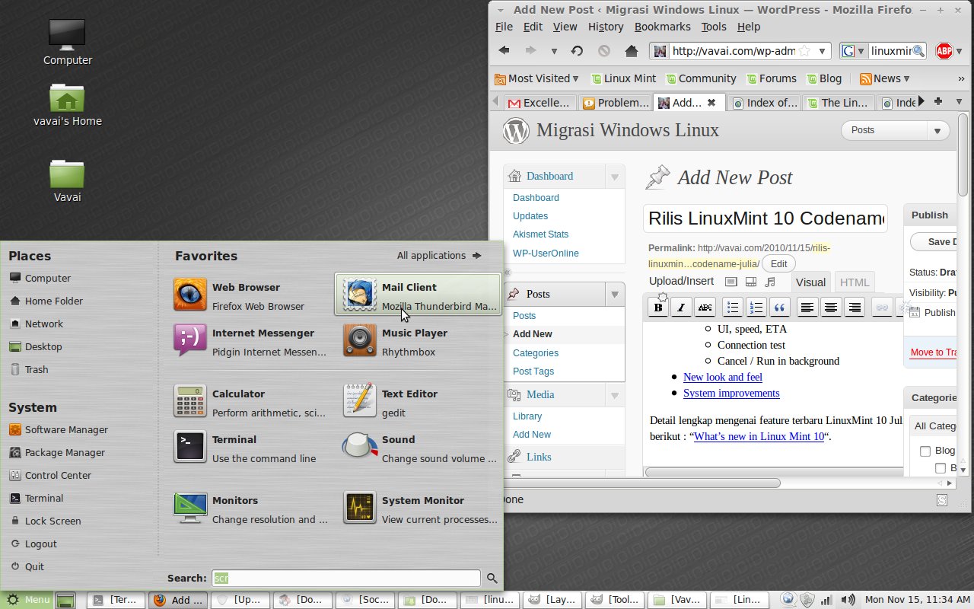The height and width of the screenshot is (609, 974).
Task: Align text right in editor
Action: 855,308
